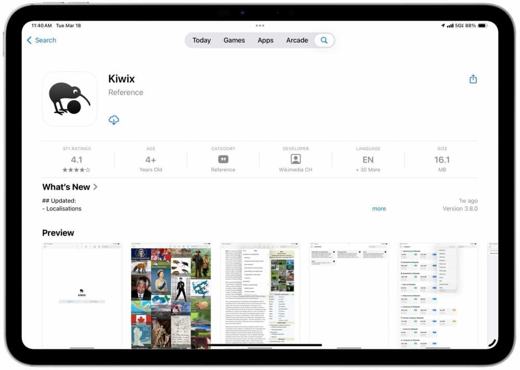Download Kiwix with the cloud icon

(114, 120)
